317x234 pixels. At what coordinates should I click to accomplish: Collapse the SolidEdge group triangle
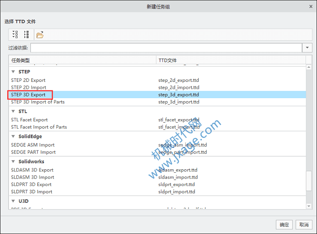click(13, 136)
